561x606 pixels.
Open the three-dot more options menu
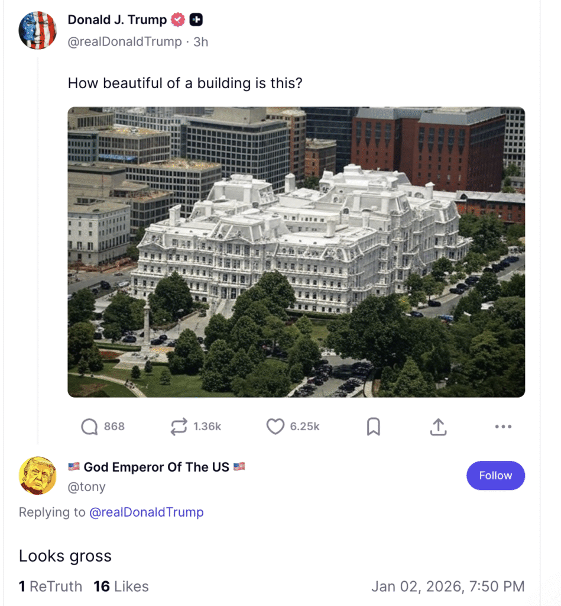503,427
